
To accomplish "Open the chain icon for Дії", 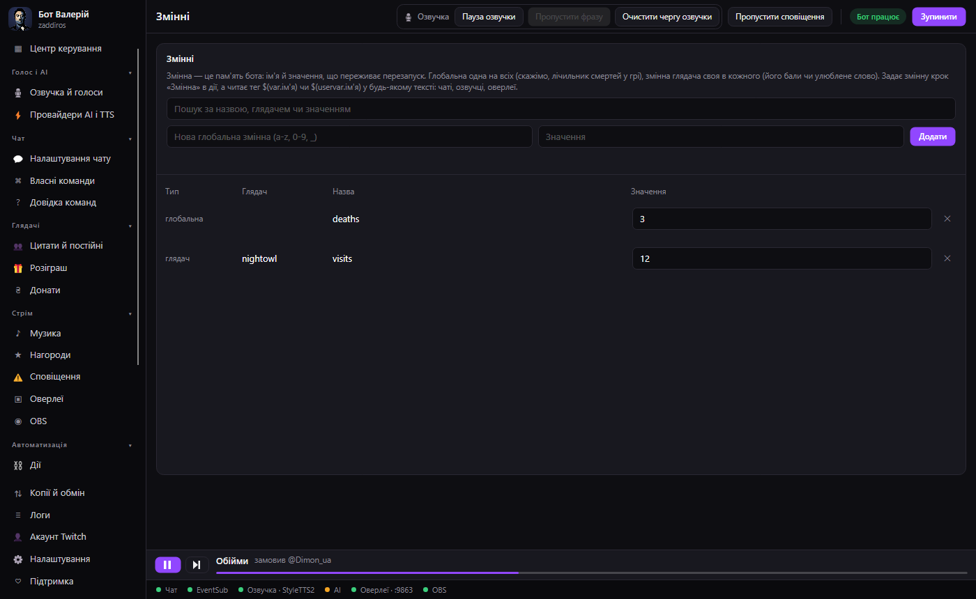I will coord(18,465).
